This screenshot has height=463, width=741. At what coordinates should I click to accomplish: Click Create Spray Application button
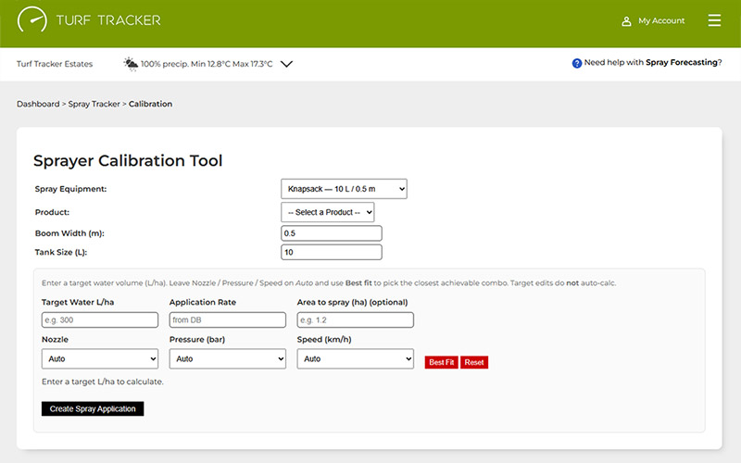pos(93,408)
